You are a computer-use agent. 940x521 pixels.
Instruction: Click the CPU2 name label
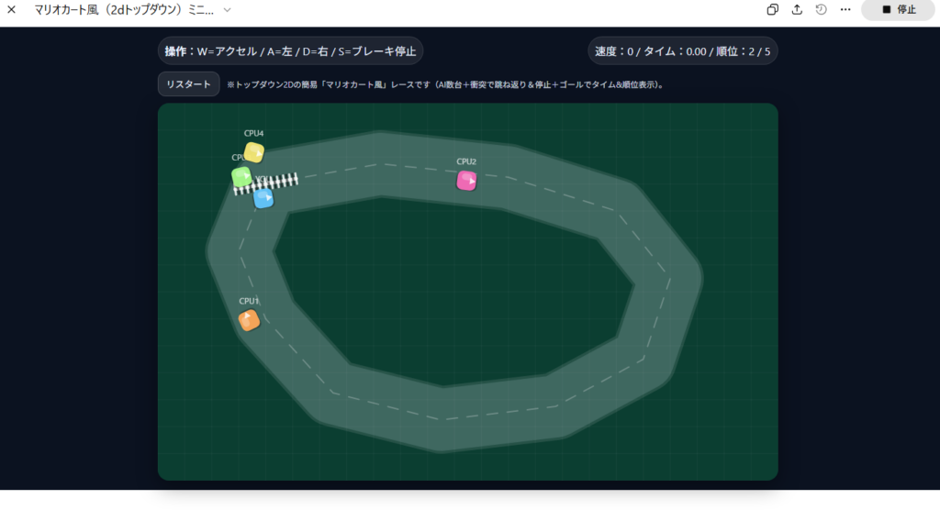click(x=466, y=162)
